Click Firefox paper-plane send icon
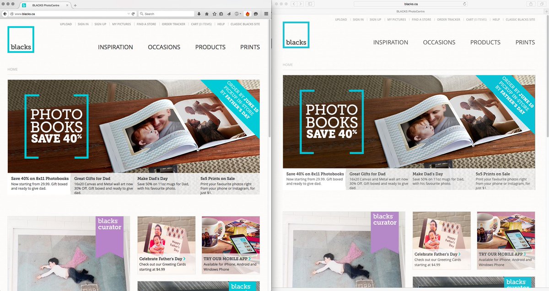Viewport: 549px width, 291px height. (x=229, y=14)
